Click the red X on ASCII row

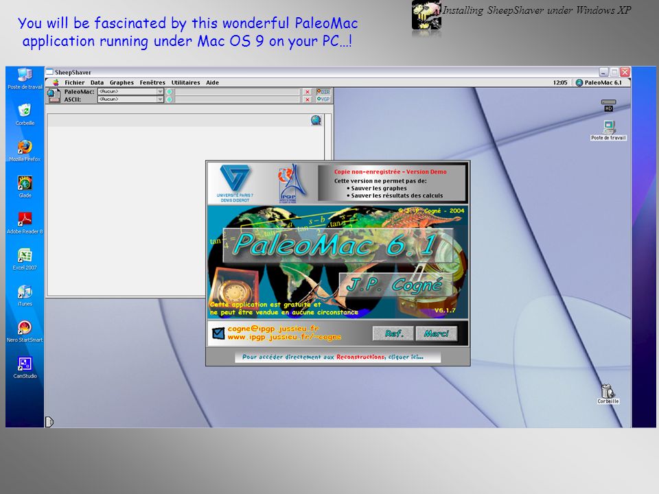(308, 99)
